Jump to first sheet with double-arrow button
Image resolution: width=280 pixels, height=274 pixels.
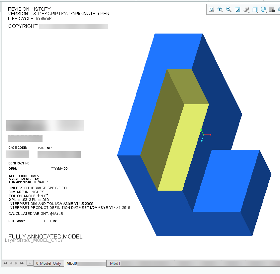(x=5, y=263)
